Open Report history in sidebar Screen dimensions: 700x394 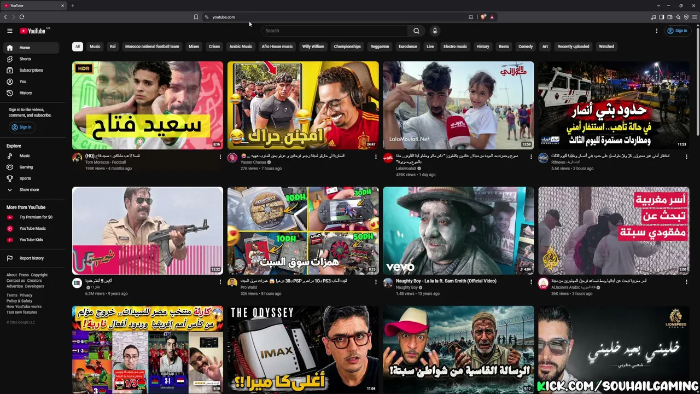[x=30, y=258]
